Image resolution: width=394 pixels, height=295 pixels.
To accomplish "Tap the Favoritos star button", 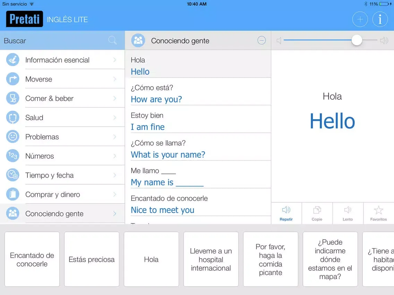I will (x=378, y=213).
